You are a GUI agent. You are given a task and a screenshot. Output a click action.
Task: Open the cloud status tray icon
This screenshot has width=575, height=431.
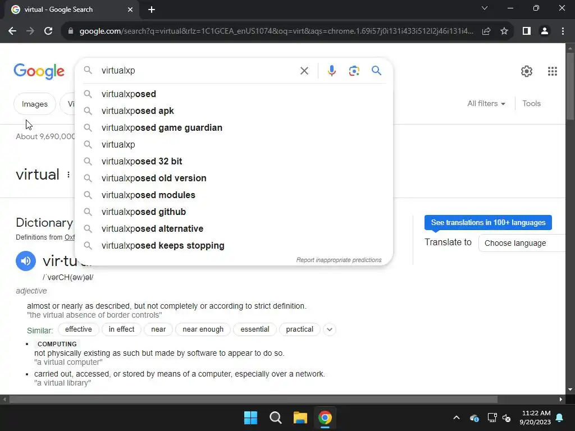[474, 418]
